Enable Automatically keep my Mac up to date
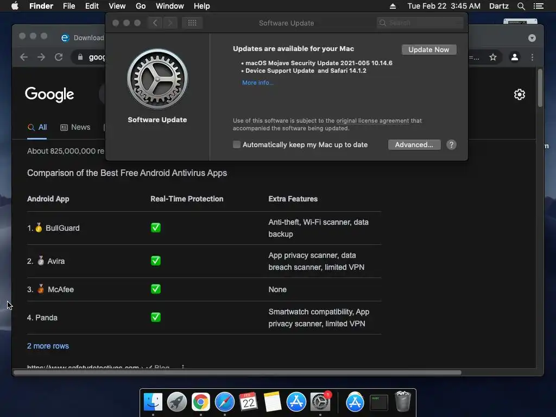The image size is (556, 417). click(237, 144)
